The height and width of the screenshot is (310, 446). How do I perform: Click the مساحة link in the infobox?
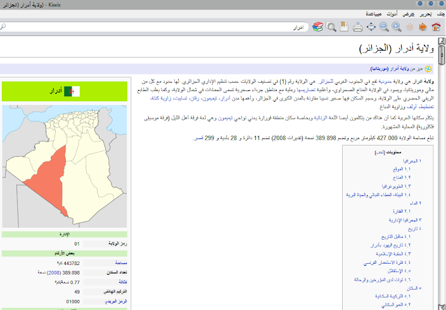[121, 263]
